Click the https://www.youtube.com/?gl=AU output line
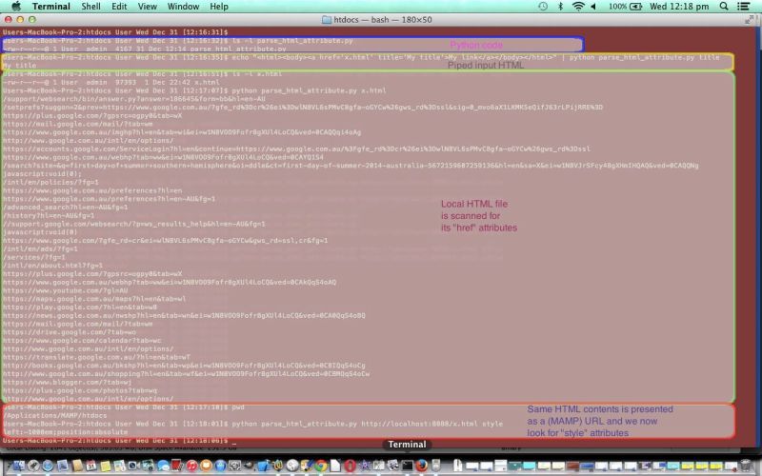Screen dimensions: 762x476 (x=65, y=290)
